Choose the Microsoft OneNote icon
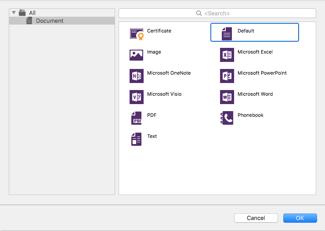Screen dimensions: 325x231 (x=137, y=76)
